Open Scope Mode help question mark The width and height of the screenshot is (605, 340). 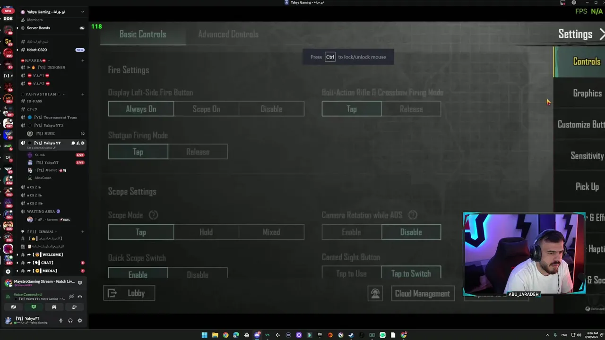[153, 215]
